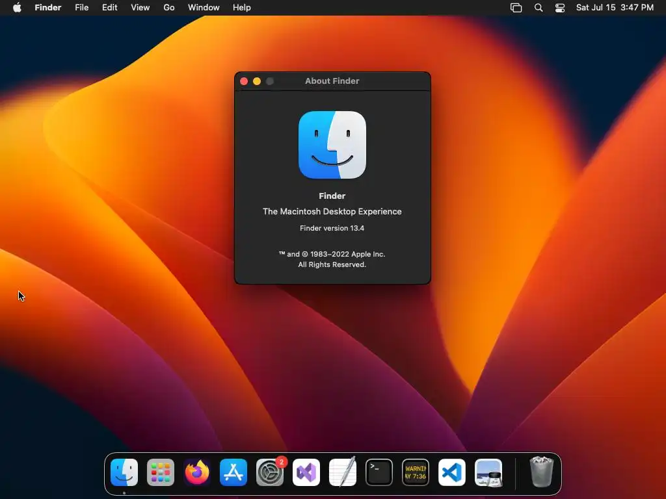Open the Help menu

coord(242,8)
